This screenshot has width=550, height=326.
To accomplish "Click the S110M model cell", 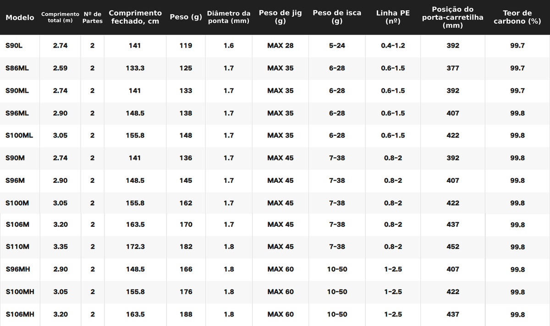I will 17,247.
